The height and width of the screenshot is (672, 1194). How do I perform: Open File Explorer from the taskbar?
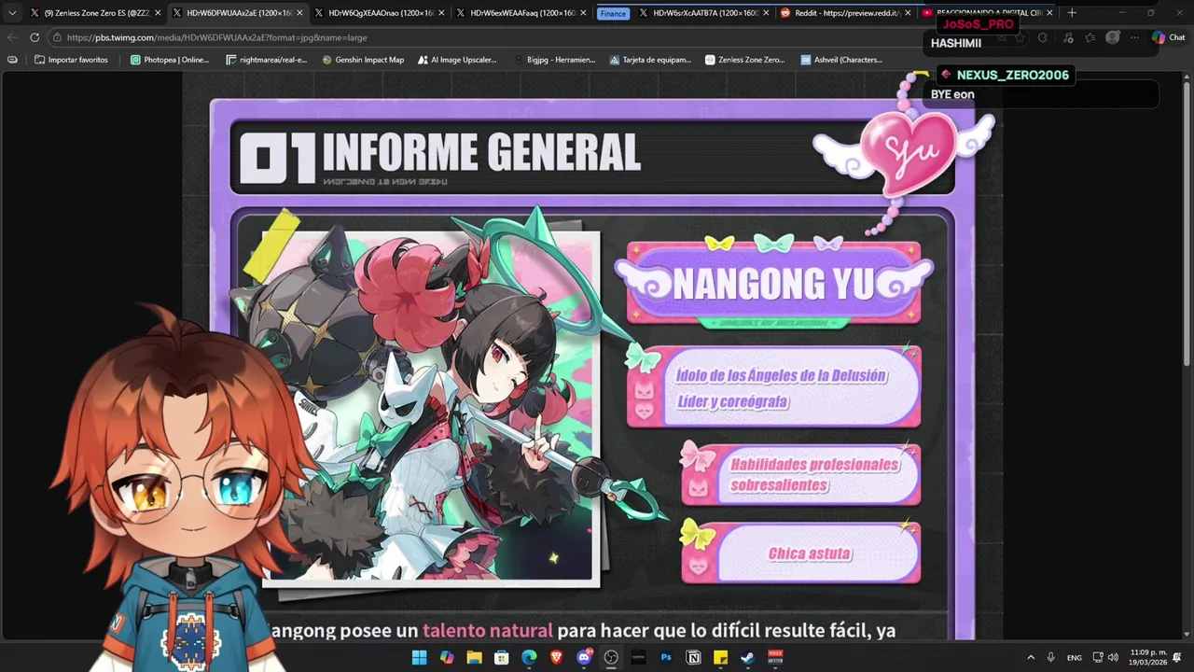(474, 657)
